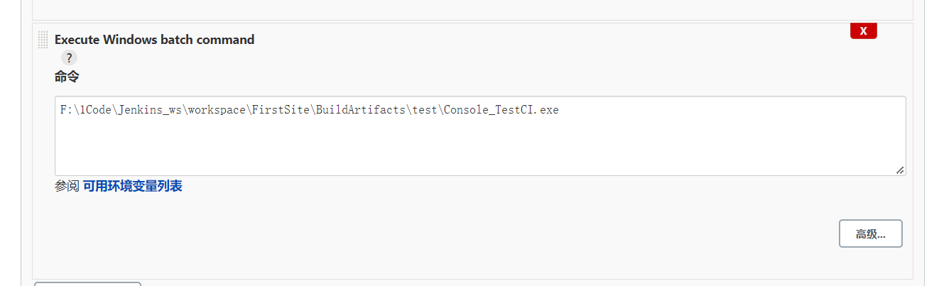939x286 pixels.
Task: Grab the dotted drag handle of build step
Action: click(43, 40)
